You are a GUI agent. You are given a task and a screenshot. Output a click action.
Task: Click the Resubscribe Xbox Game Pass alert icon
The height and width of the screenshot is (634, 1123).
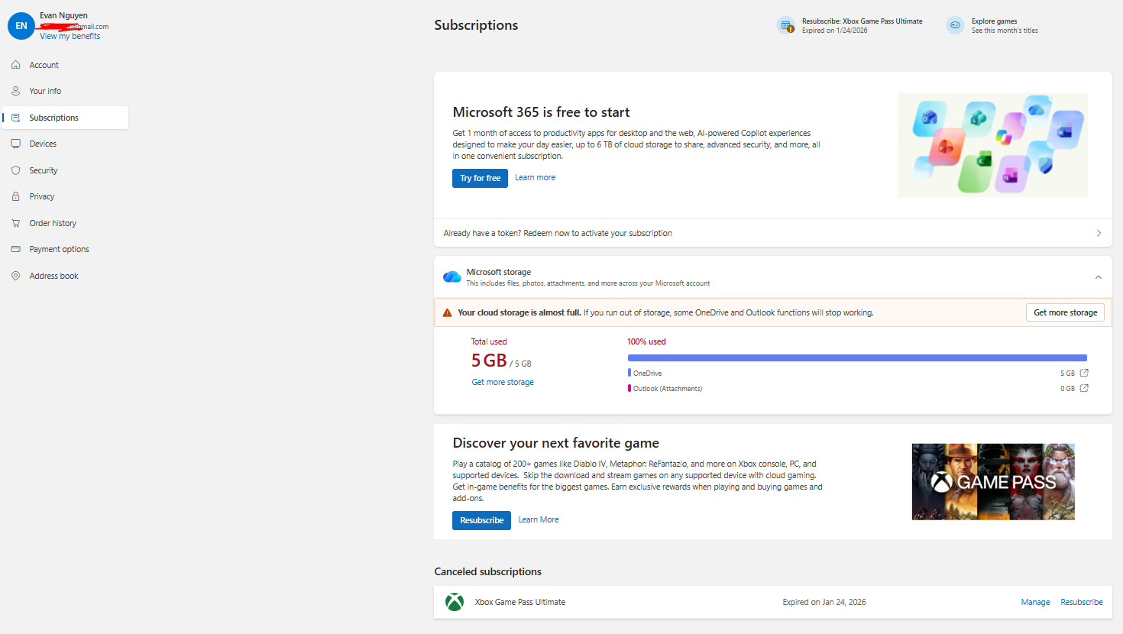pos(786,26)
